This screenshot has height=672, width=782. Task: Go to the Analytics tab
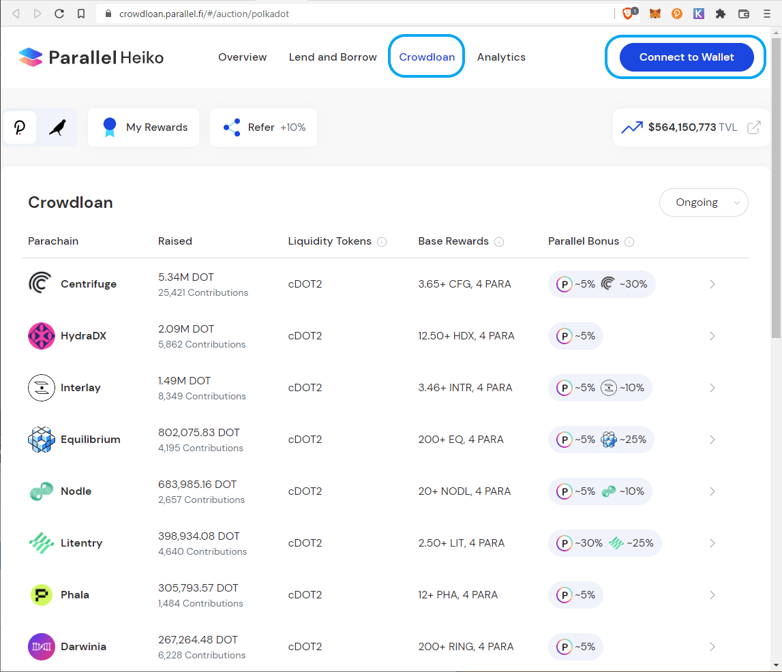501,57
